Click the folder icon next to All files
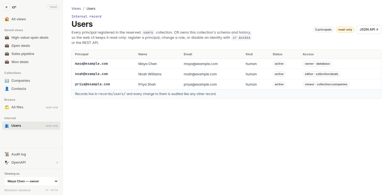390x195 pixels. [x=7, y=107]
